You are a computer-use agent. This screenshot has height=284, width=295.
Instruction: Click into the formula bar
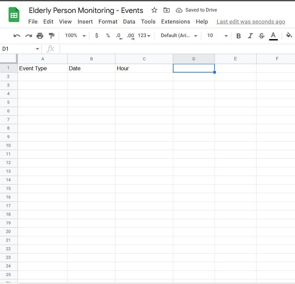177,49
